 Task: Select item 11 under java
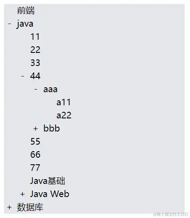(35, 37)
